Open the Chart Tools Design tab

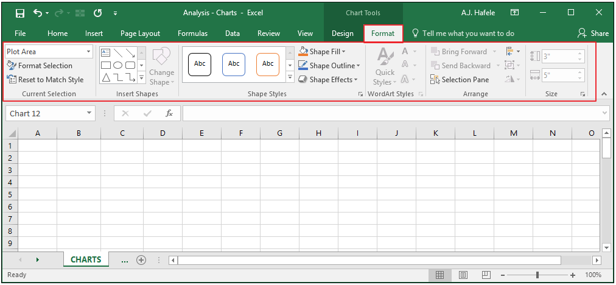pos(343,33)
